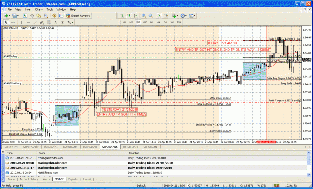Zoom in on the chart
This screenshot has height=189, width=313.
144,16
